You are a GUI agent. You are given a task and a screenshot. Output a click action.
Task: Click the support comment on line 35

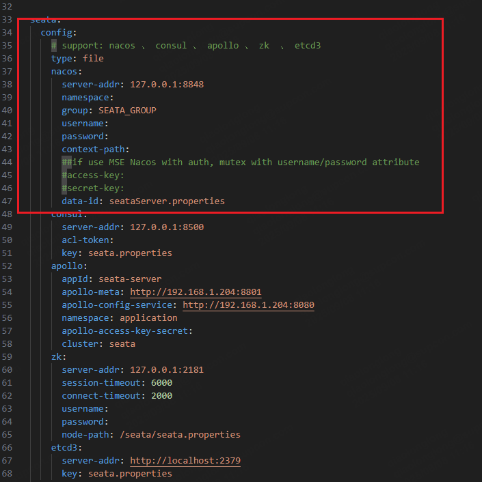(186, 46)
